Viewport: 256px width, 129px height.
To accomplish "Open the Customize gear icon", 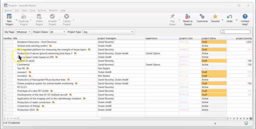I will point(202,17).
